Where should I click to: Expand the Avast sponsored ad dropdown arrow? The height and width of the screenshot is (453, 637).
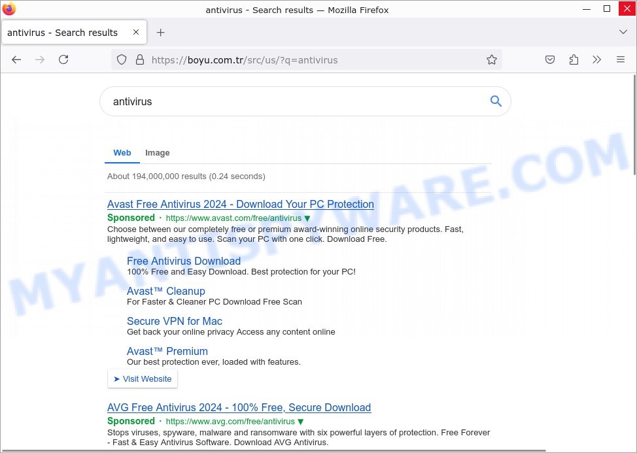(307, 218)
